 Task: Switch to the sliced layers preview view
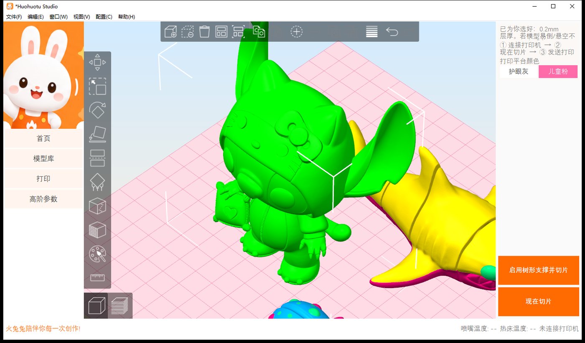[120, 306]
